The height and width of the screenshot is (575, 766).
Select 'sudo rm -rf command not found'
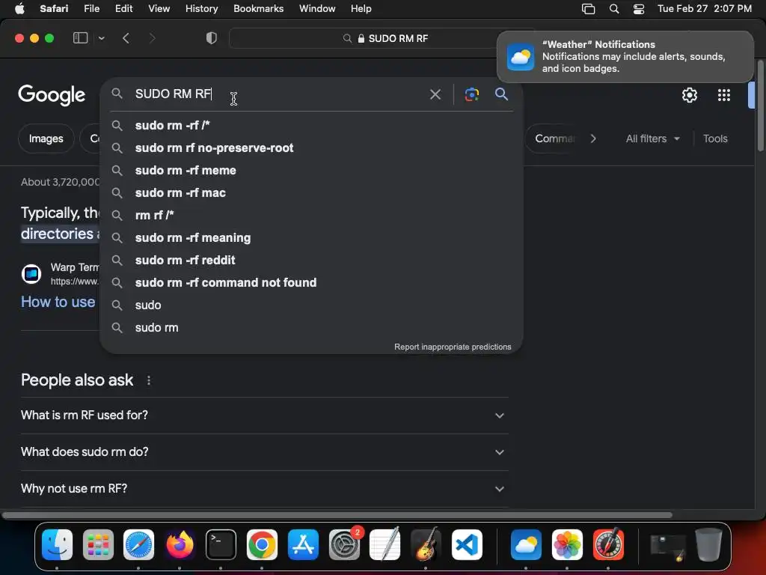[x=311, y=282]
